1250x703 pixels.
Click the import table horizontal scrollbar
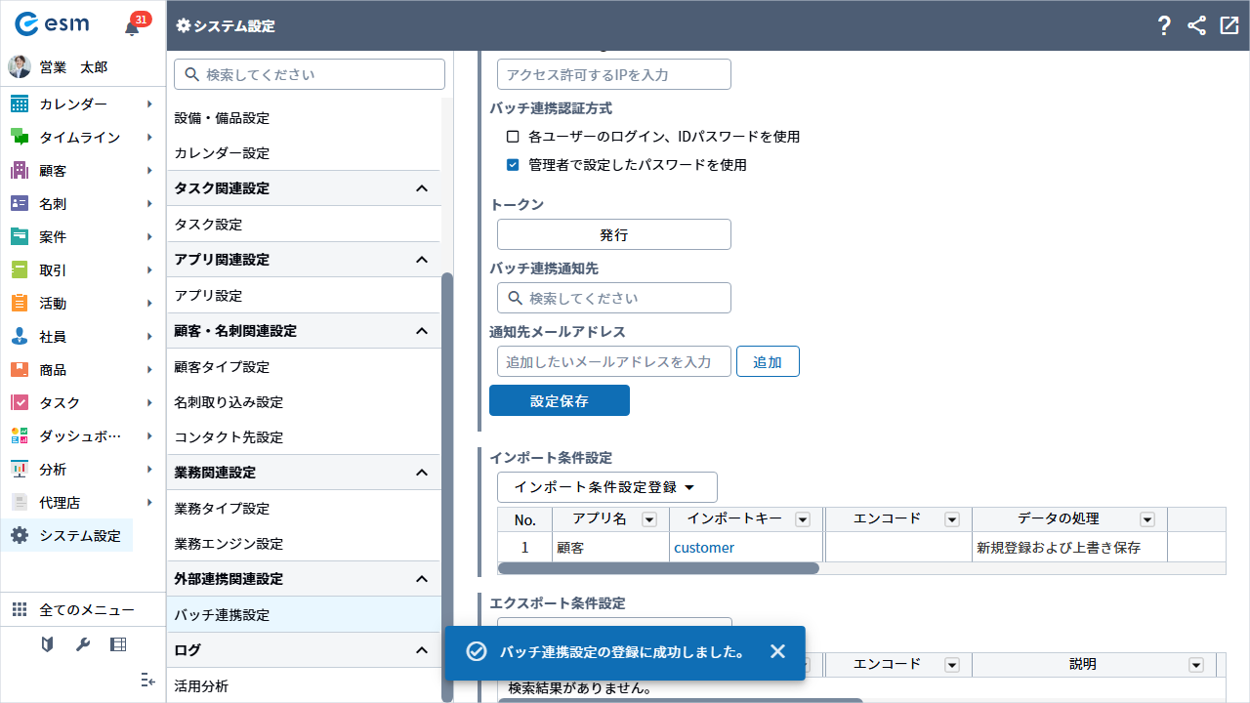click(x=658, y=567)
